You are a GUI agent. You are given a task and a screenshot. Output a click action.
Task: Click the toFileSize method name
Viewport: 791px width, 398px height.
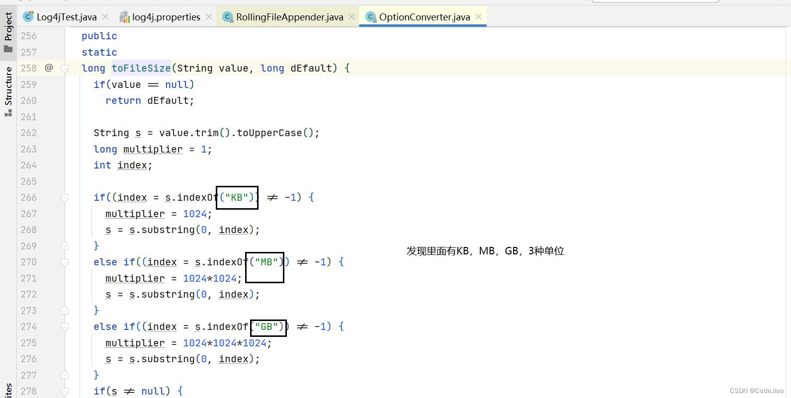coord(141,68)
